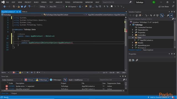Click the Alphabetical sort icon in Properties
The height and width of the screenshot is (99, 177).
click(x=133, y=60)
